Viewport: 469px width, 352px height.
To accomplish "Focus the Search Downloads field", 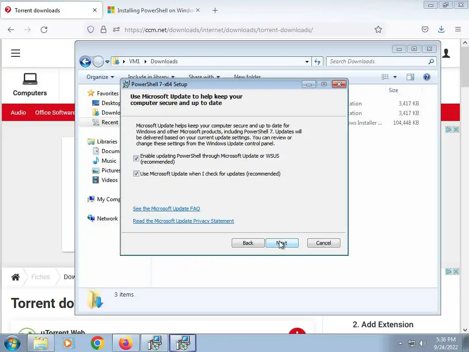I will click(x=378, y=61).
